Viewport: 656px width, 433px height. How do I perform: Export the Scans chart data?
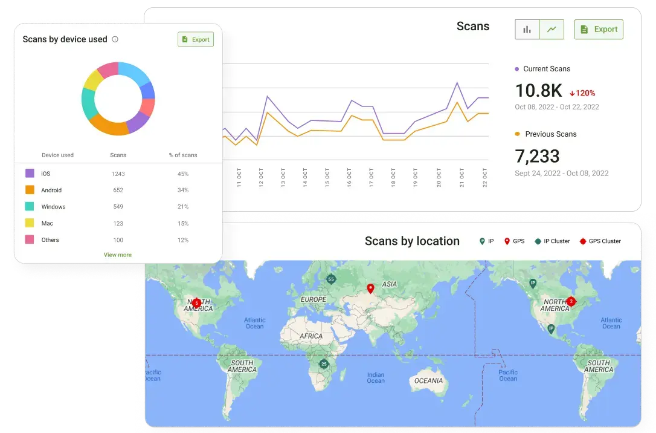coord(599,29)
